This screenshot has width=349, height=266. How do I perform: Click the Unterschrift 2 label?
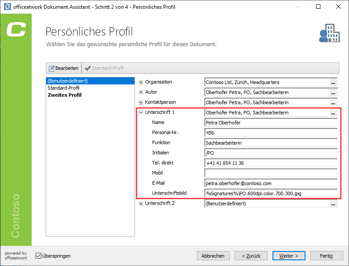tap(160, 203)
